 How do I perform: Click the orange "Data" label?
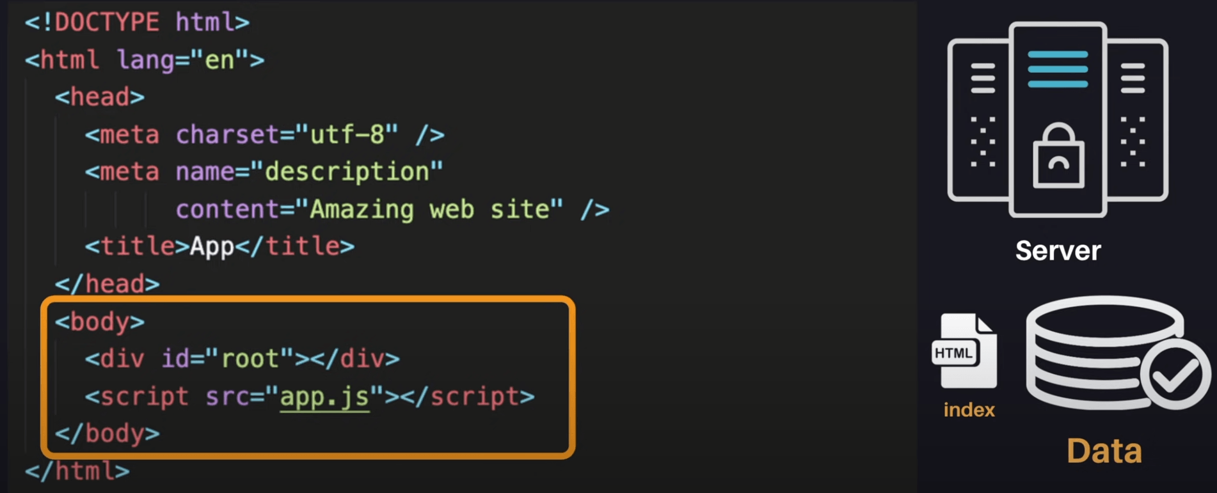click(x=1104, y=451)
